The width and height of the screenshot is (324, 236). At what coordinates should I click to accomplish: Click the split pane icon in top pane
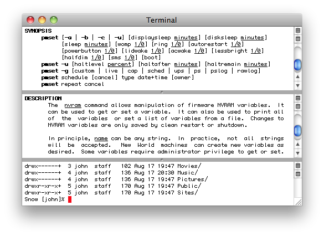point(298,30)
